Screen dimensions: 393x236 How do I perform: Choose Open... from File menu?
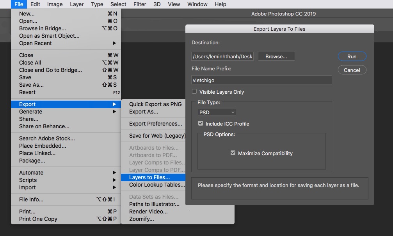(66, 21)
